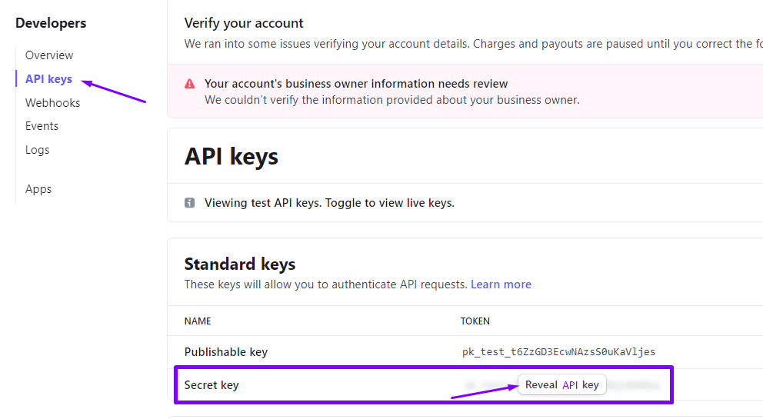Navigate to Apps in the sidebar
The height and width of the screenshot is (419, 763).
(38, 189)
